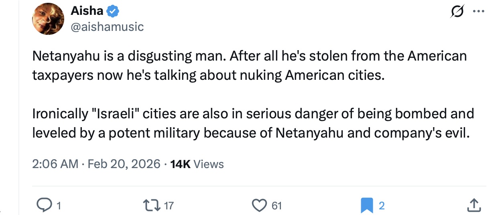Screen dimensions: 494x215
Task: Open the three-dot More options menu
Action: pyautogui.click(x=479, y=12)
